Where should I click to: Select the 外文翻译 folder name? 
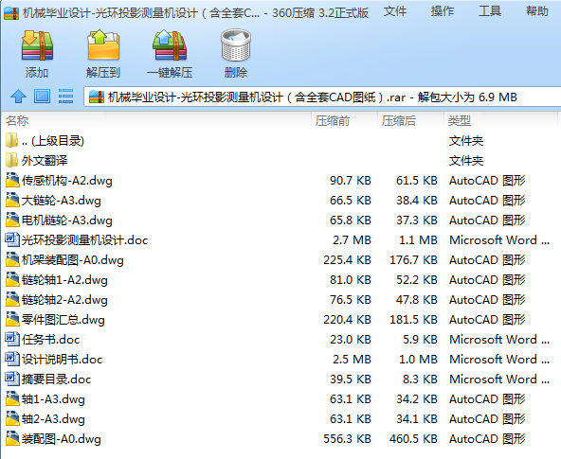(x=45, y=161)
